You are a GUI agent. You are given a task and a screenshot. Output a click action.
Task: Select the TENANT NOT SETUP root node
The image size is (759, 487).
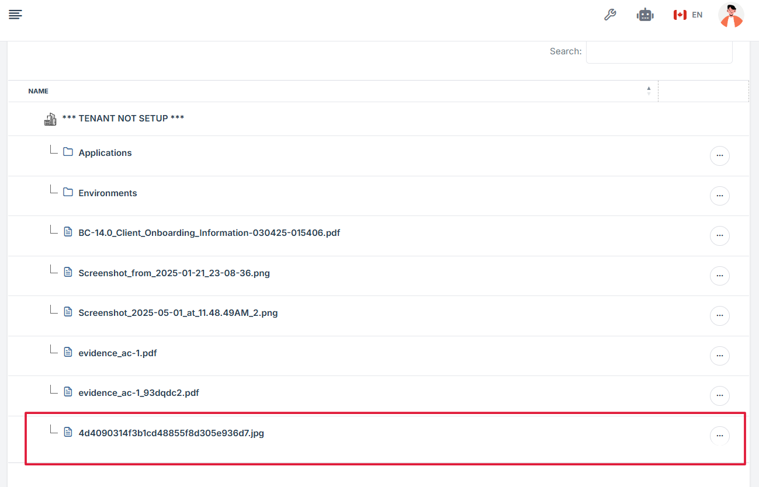123,119
